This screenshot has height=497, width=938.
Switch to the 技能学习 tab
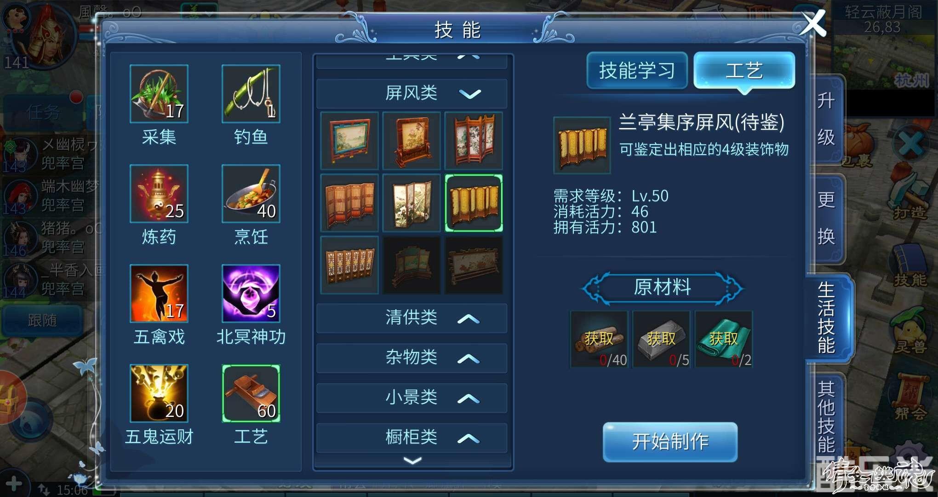click(x=637, y=70)
